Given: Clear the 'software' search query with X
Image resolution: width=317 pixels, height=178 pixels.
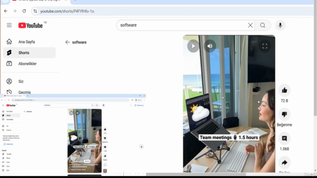Looking at the screenshot, I should click(250, 25).
